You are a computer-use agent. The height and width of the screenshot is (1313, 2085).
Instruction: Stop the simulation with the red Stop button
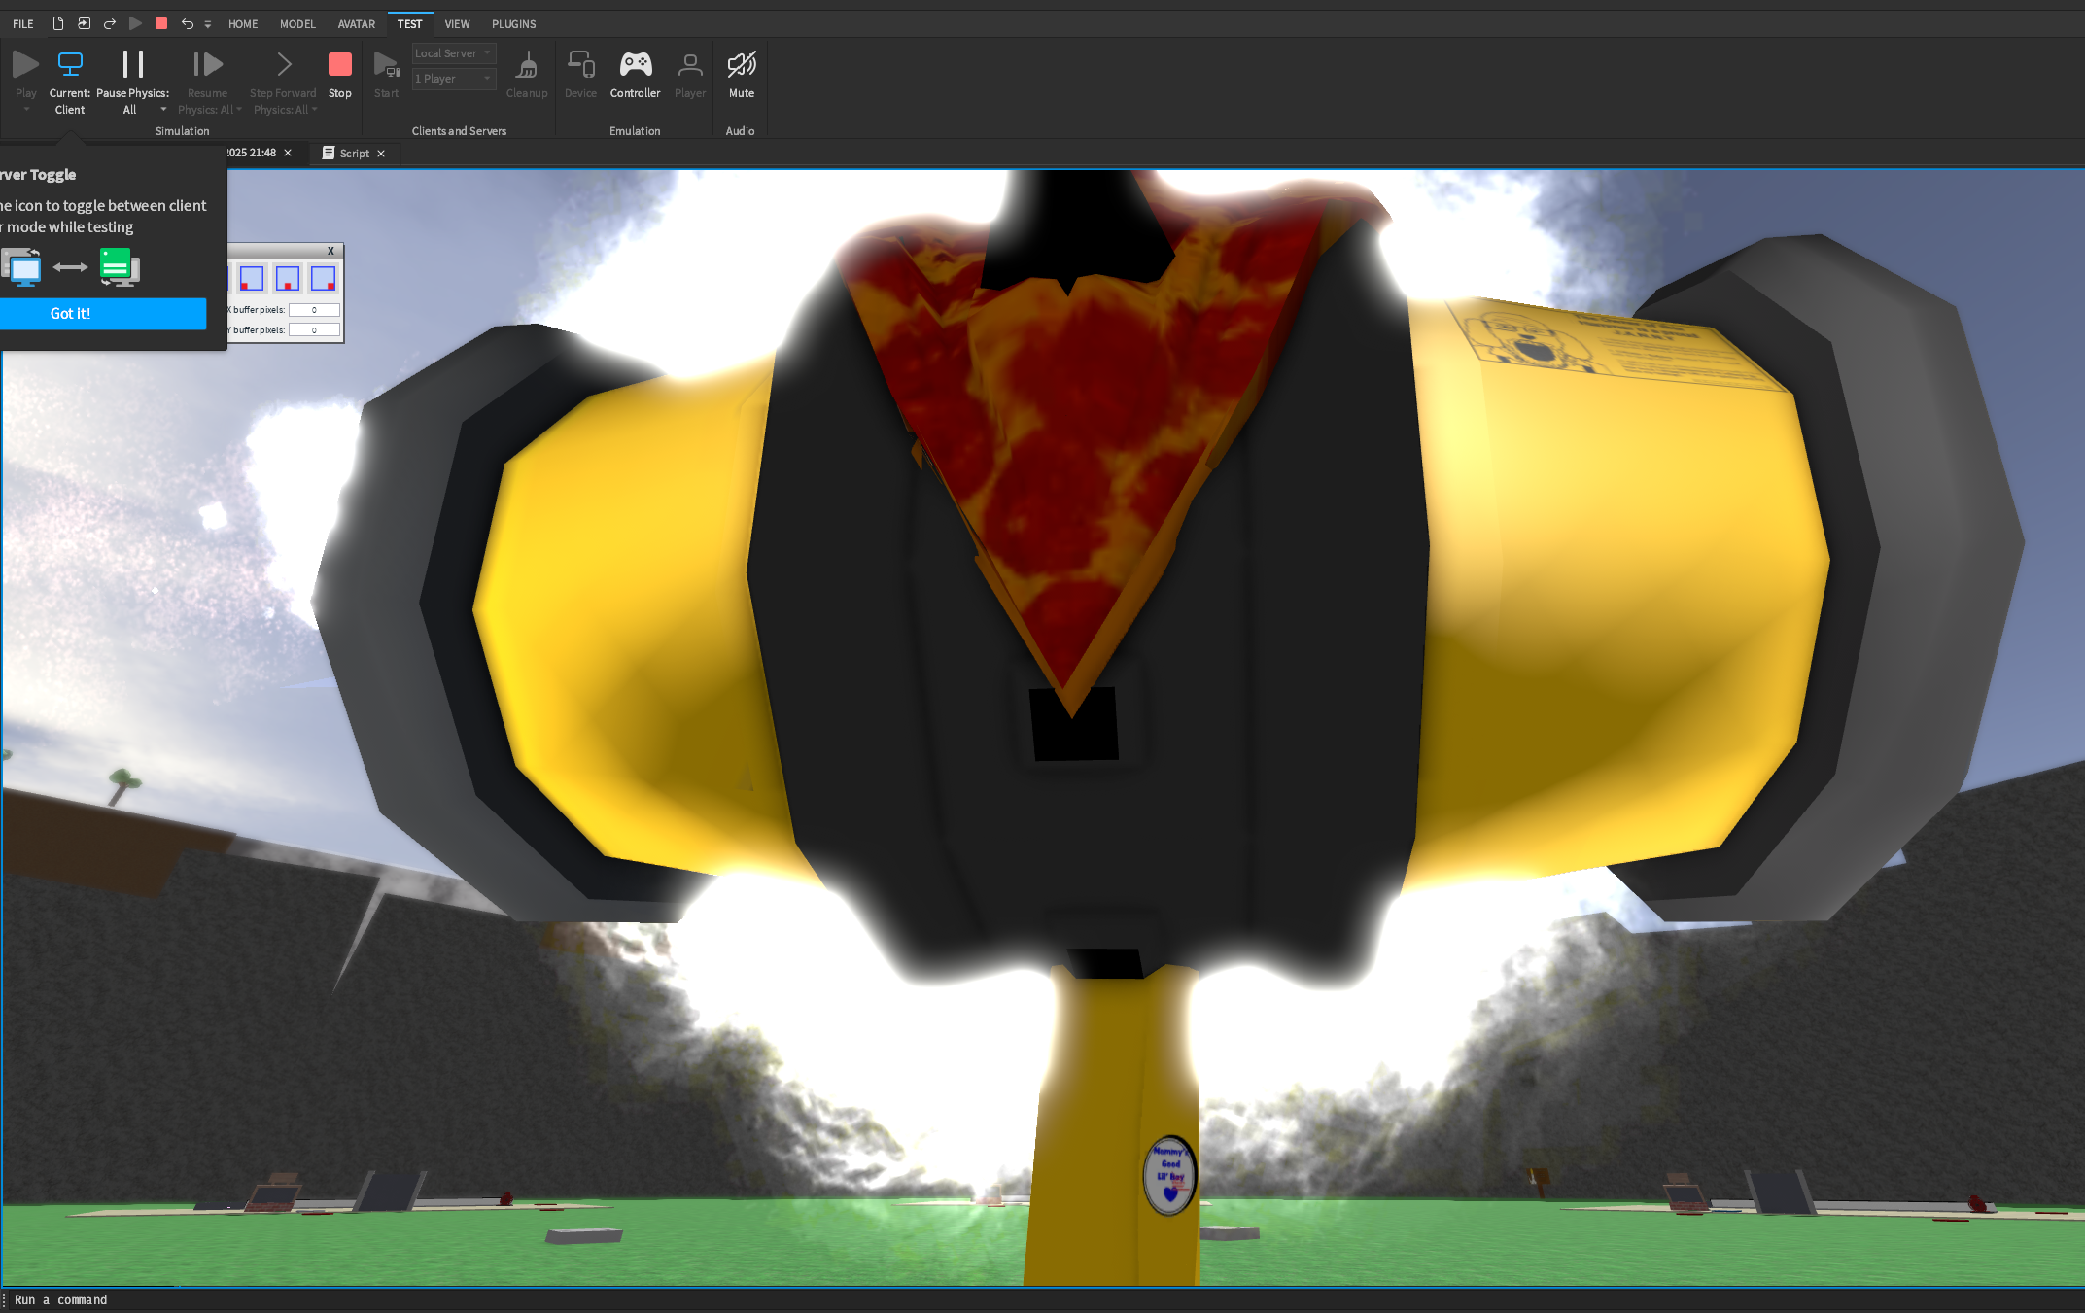[340, 64]
